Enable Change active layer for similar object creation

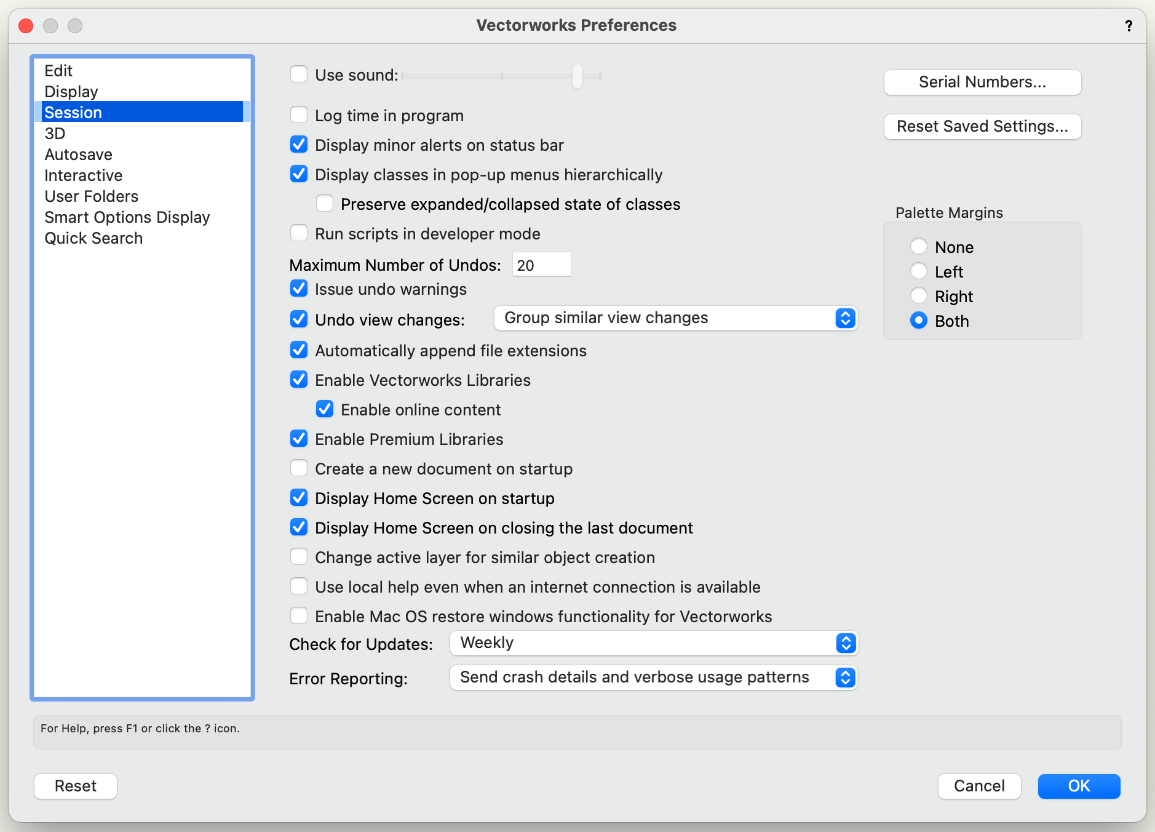tap(299, 557)
